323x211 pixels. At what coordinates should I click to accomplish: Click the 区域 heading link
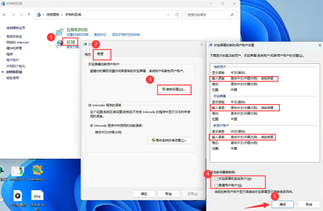click(71, 42)
